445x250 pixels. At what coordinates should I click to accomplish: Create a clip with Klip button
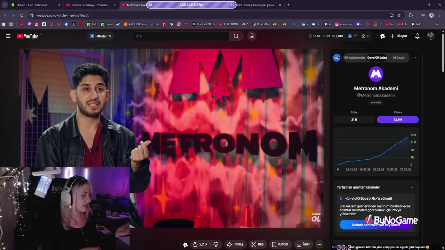click(x=258, y=244)
